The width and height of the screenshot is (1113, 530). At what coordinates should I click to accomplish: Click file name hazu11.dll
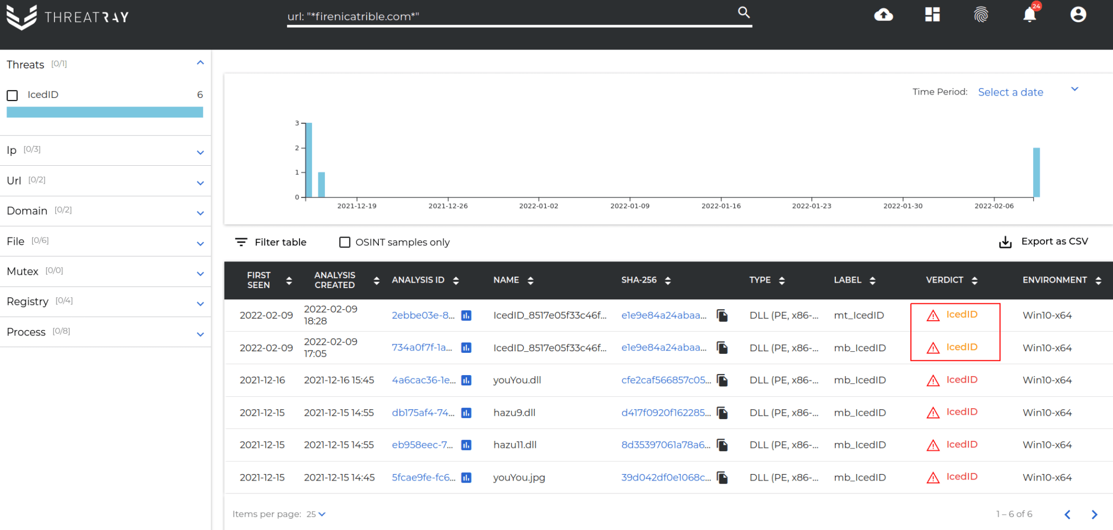[515, 445]
